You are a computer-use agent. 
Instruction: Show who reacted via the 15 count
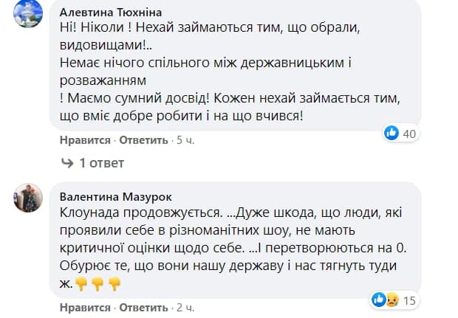[408, 300]
